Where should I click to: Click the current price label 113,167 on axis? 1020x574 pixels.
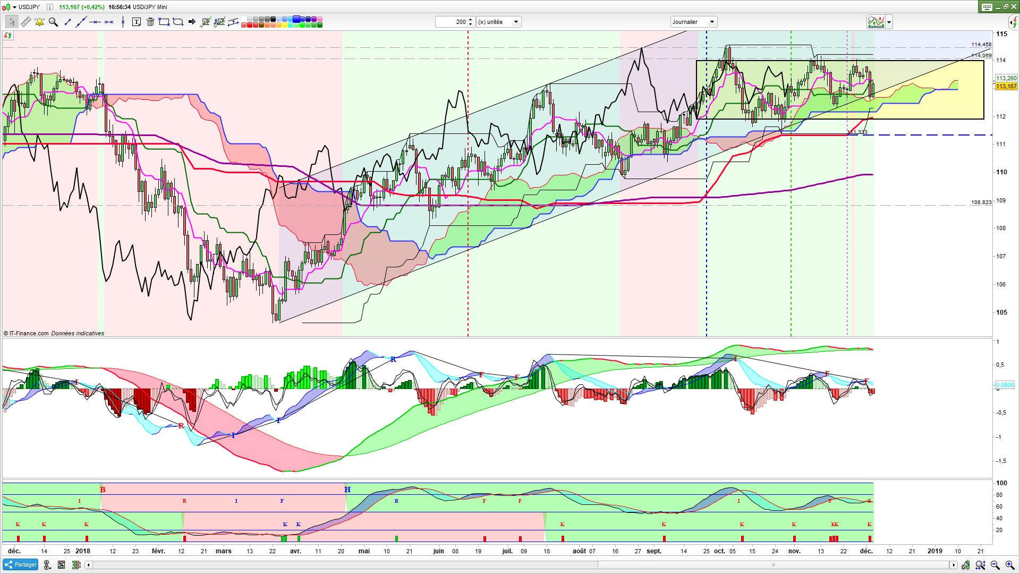[x=1006, y=86]
